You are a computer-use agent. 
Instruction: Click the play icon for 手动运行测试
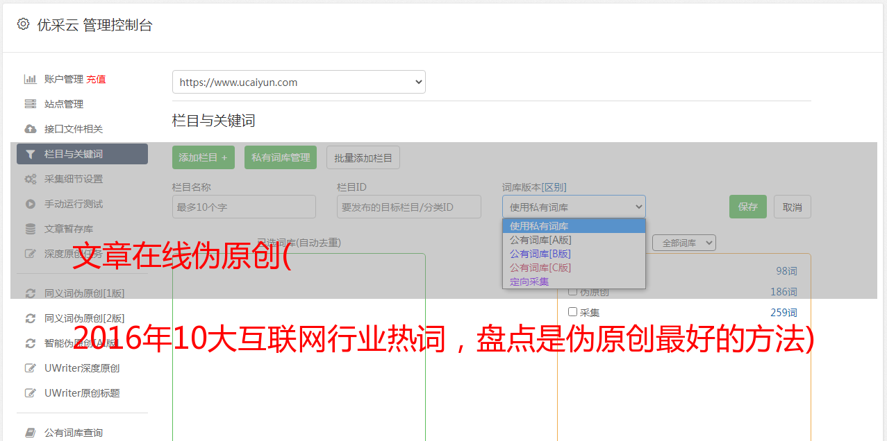click(31, 204)
